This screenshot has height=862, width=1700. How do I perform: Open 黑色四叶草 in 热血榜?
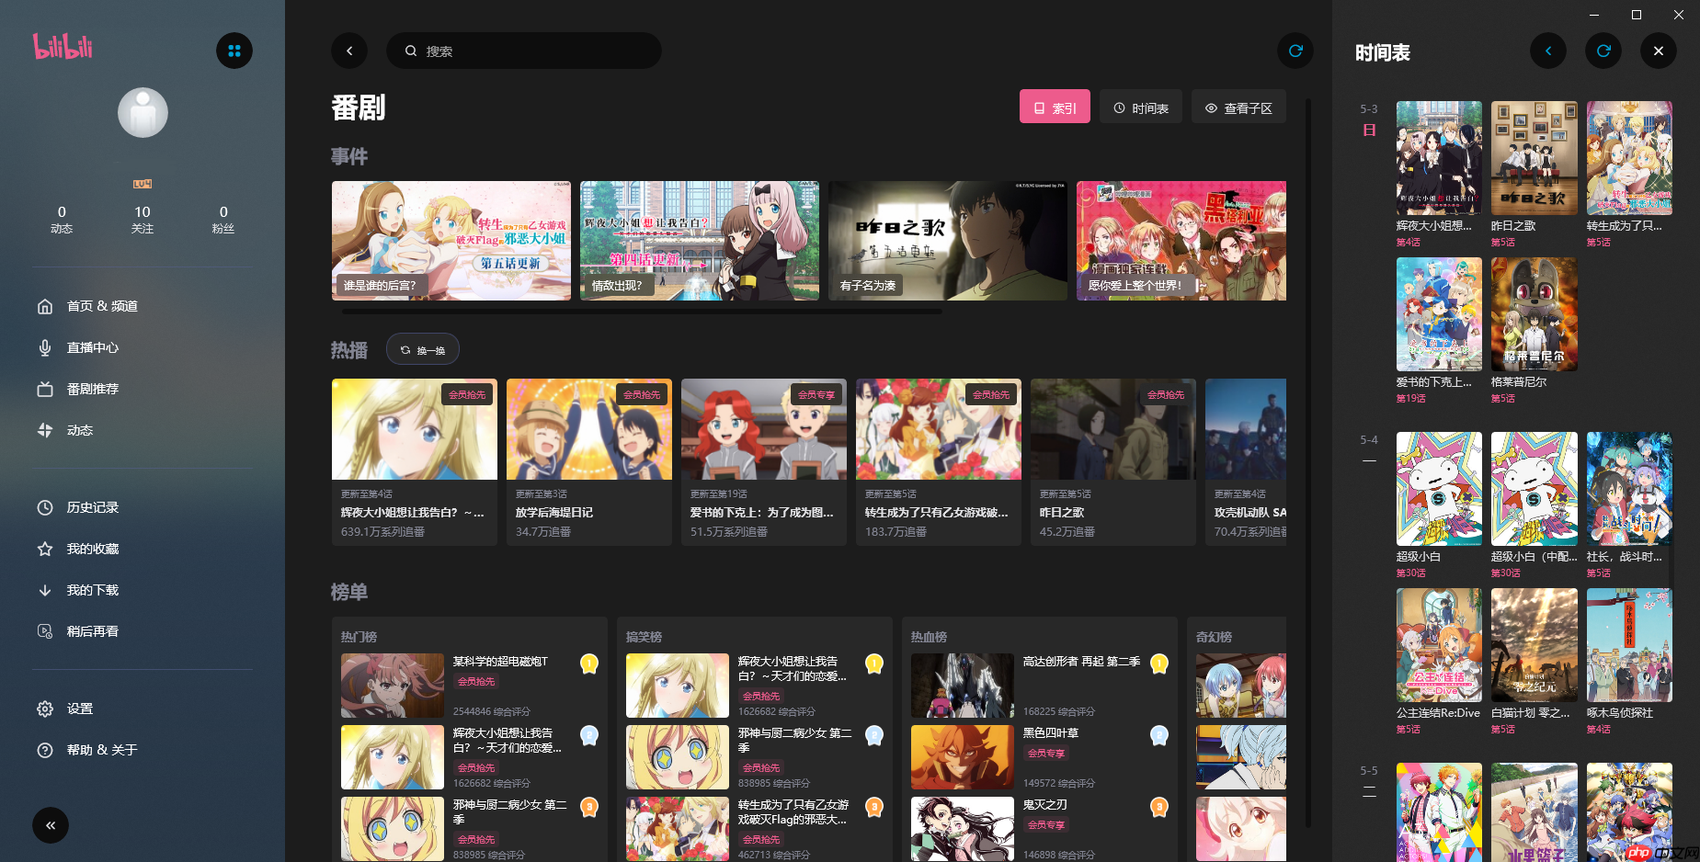click(1040, 757)
